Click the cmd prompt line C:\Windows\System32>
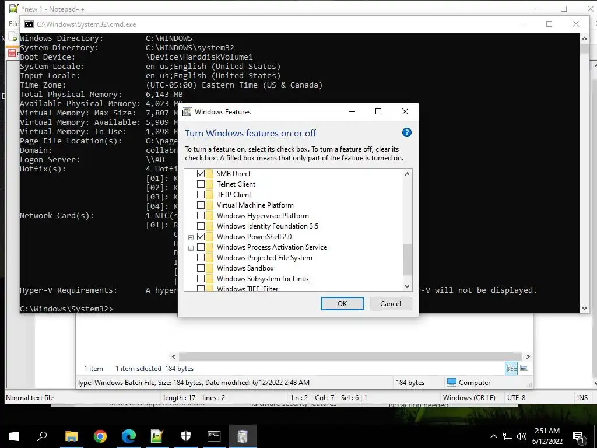Screen dimensions: 597x448 click(x=66, y=309)
